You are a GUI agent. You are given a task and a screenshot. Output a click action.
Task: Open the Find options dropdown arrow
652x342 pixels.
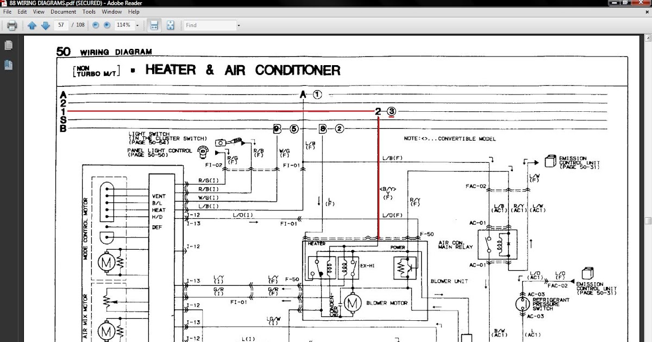point(238,25)
